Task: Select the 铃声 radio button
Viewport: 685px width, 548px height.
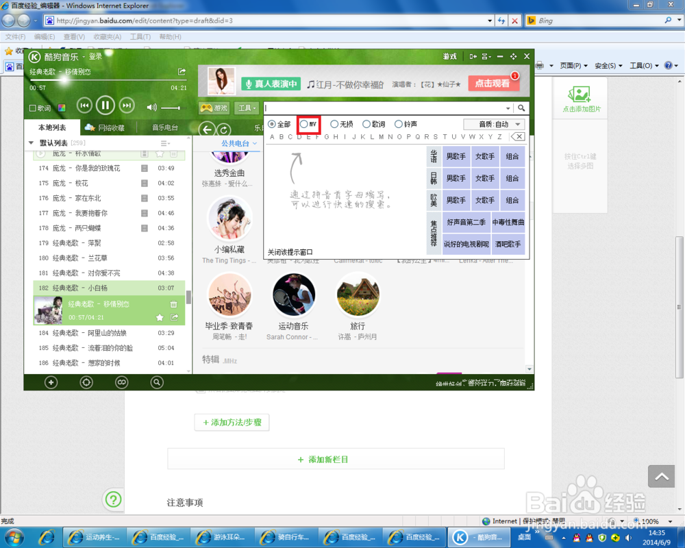Action: 399,124
